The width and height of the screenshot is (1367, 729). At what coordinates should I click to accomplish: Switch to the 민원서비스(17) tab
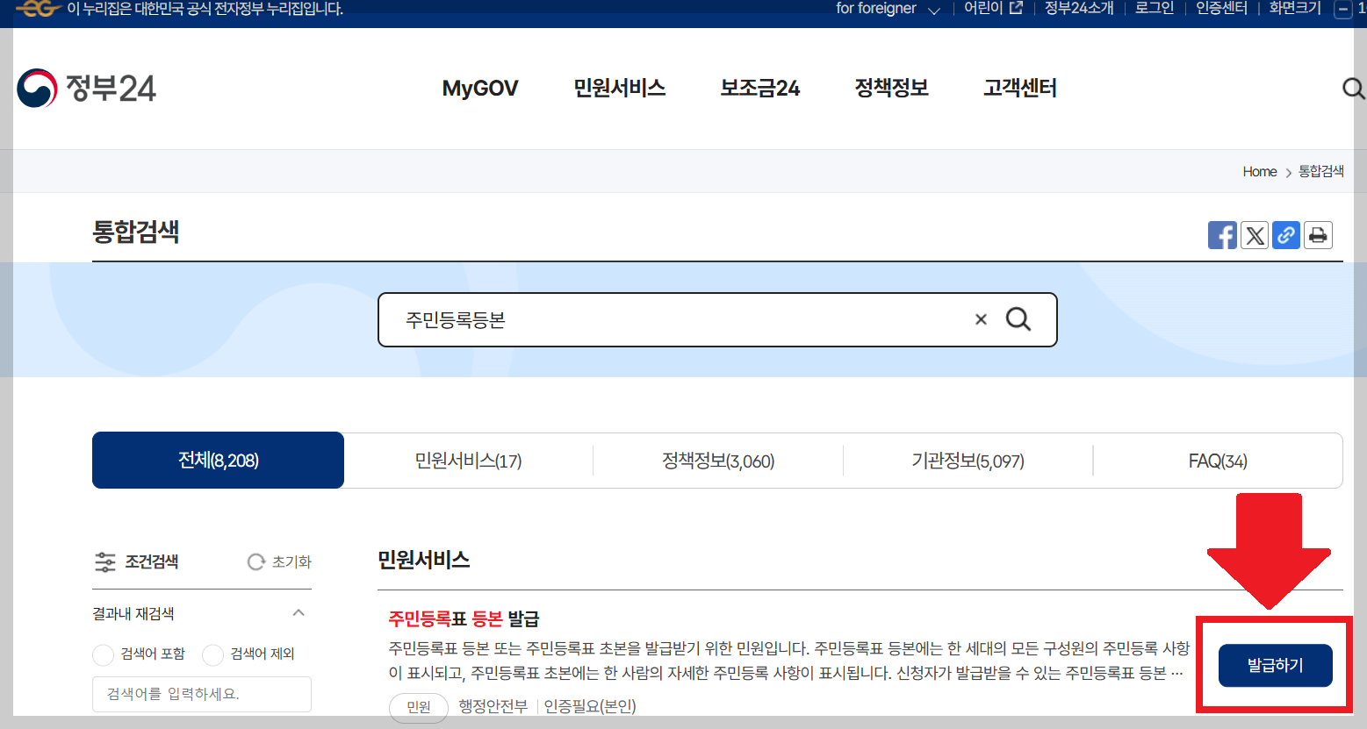coord(468,460)
